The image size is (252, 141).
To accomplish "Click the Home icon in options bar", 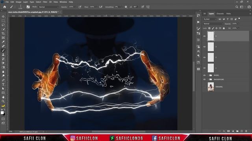I will (5, 7).
